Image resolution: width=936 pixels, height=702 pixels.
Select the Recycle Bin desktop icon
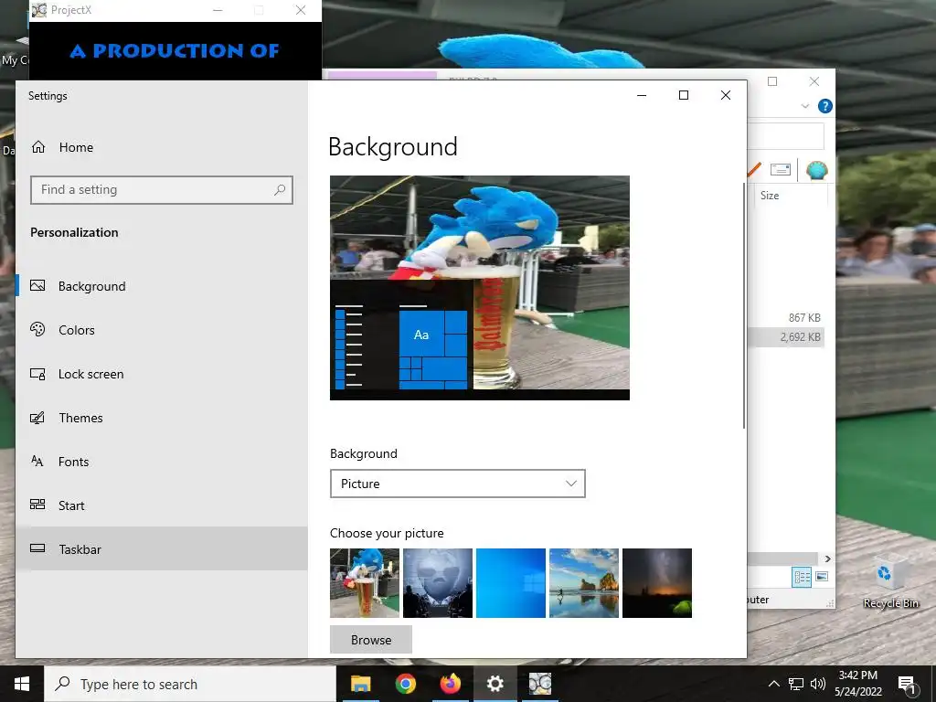click(890, 582)
